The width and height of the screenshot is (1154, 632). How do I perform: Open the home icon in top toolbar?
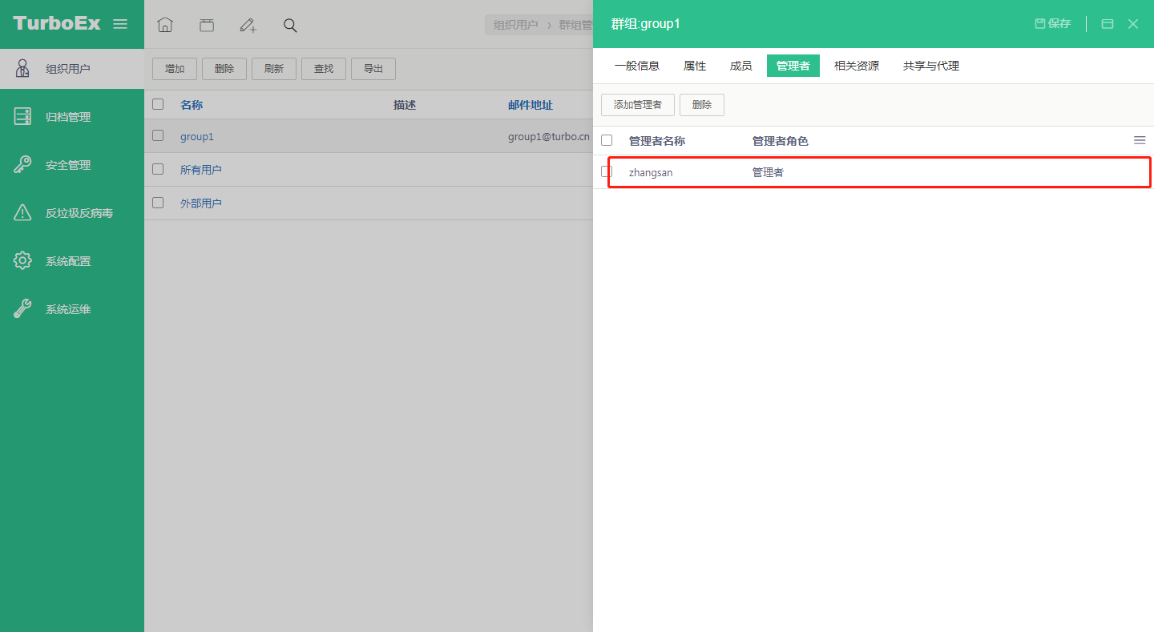tap(165, 25)
